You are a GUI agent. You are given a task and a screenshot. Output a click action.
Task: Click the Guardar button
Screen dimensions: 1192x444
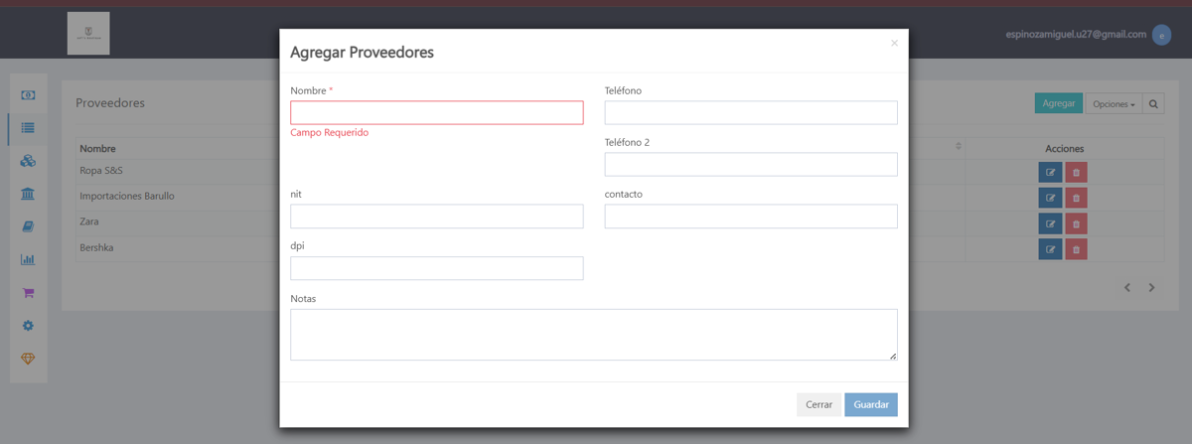point(871,405)
